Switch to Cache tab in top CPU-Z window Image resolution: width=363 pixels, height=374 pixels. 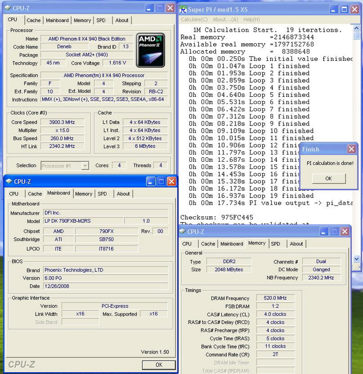pyautogui.click(x=33, y=20)
